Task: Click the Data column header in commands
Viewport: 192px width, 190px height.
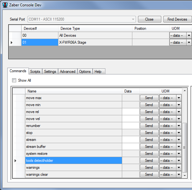Action: tap(131, 91)
